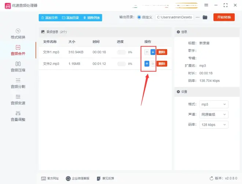The height and width of the screenshot is (184, 242).
Task: Click the 310.94KB size cell
Action: pyautogui.click(x=76, y=52)
